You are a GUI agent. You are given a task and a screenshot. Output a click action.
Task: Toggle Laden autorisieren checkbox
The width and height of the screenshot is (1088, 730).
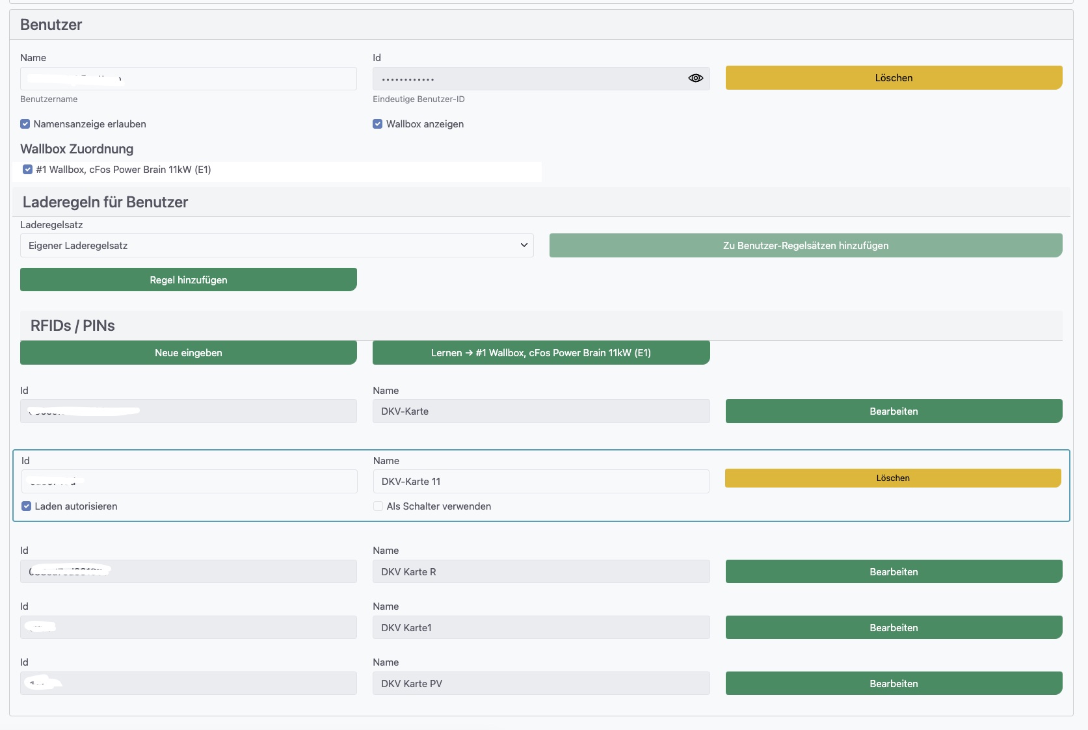pyautogui.click(x=27, y=506)
